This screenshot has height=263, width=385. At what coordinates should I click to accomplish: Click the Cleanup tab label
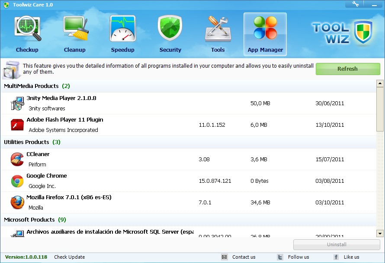pyautogui.click(x=75, y=50)
